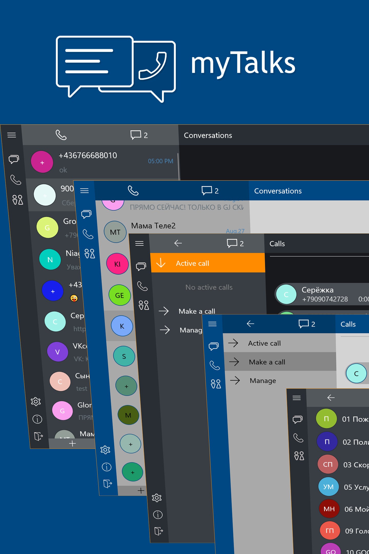Select the messages tab with badge 2 in the blue Conversations window
The width and height of the screenshot is (369, 554).
210,191
